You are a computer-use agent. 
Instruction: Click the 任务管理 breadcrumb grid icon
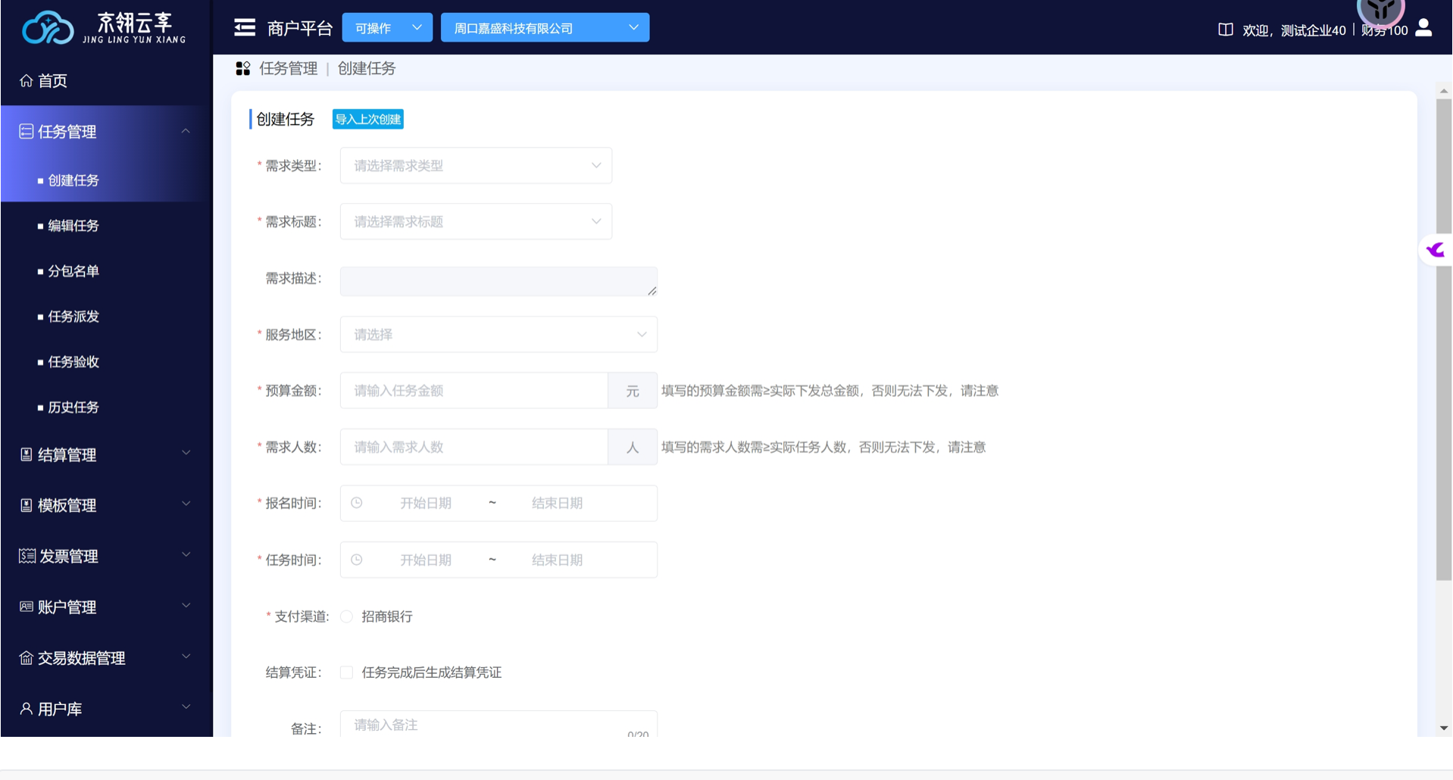(x=243, y=69)
